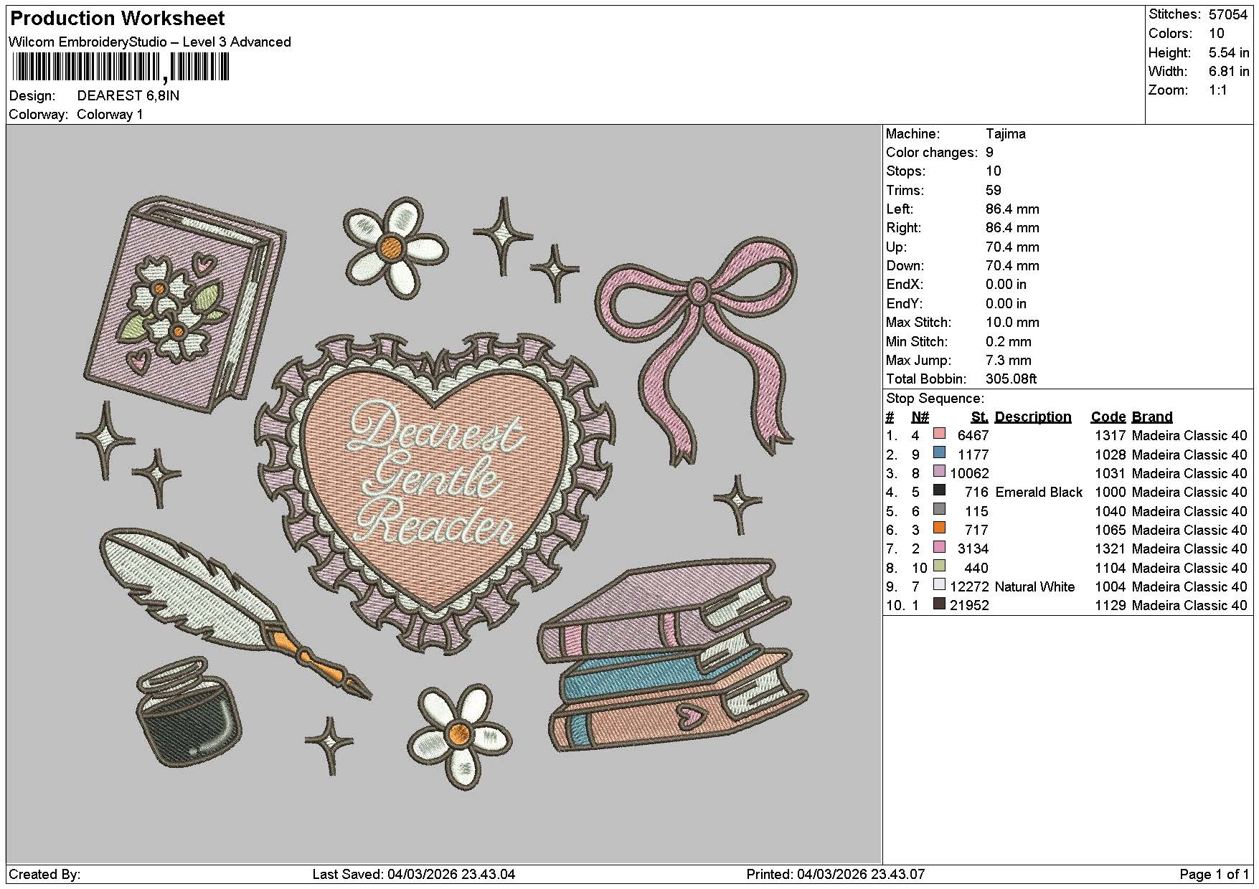
Task: Select the Emerald Black color swatch
Action: coord(939,490)
